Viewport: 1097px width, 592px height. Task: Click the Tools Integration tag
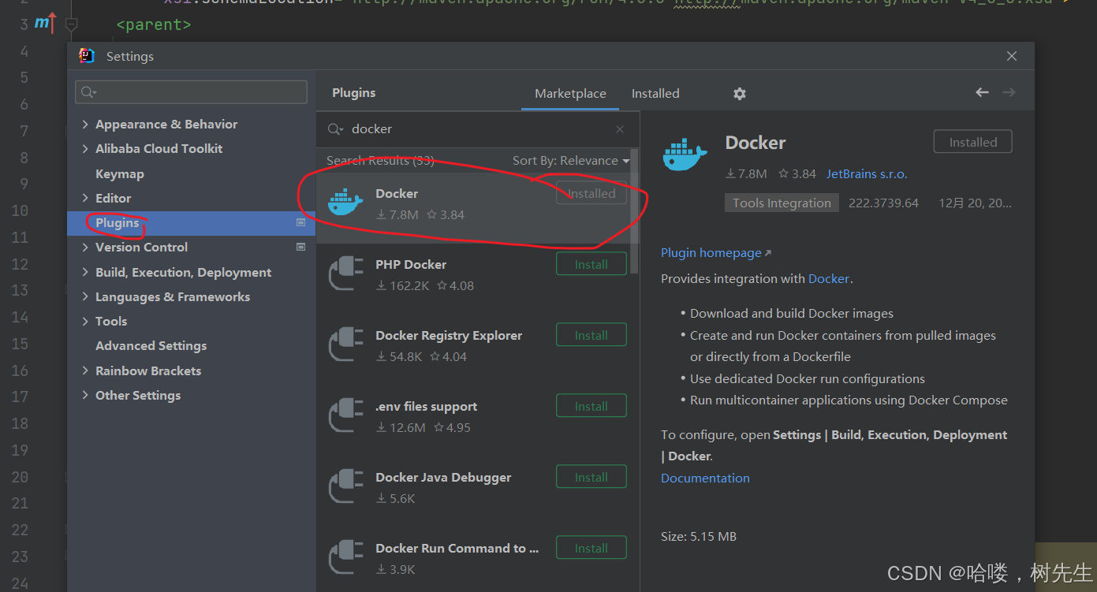tap(782, 203)
